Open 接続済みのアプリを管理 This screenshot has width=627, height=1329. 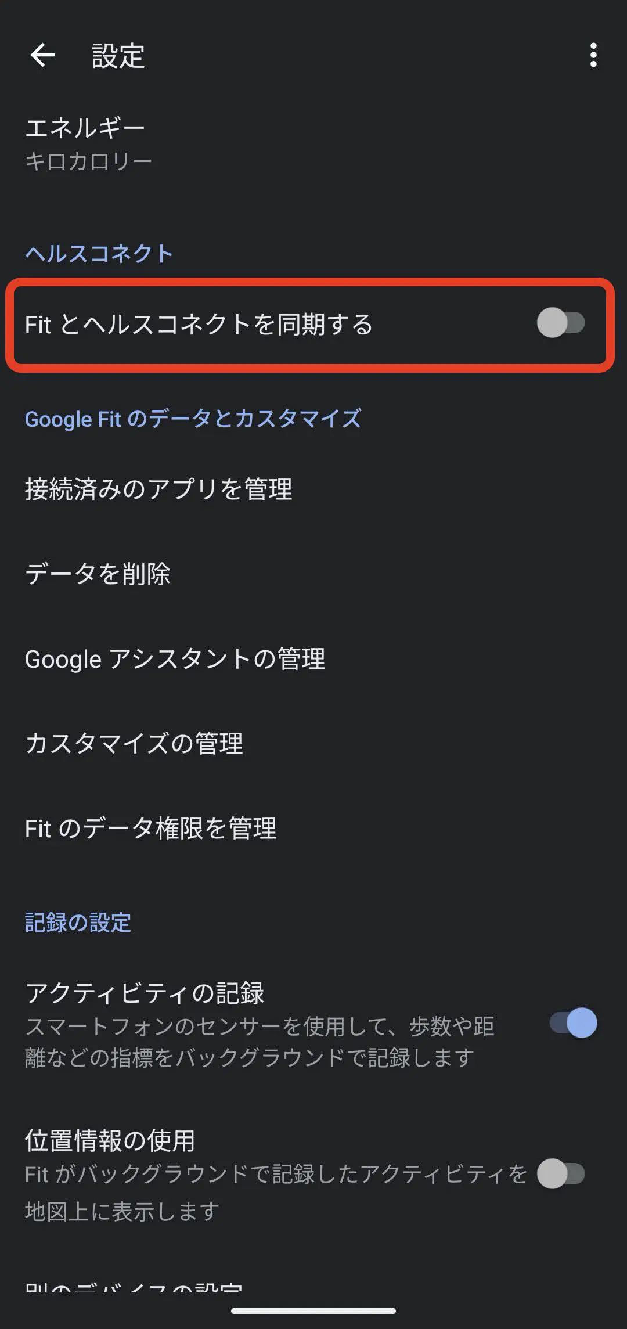tap(158, 489)
